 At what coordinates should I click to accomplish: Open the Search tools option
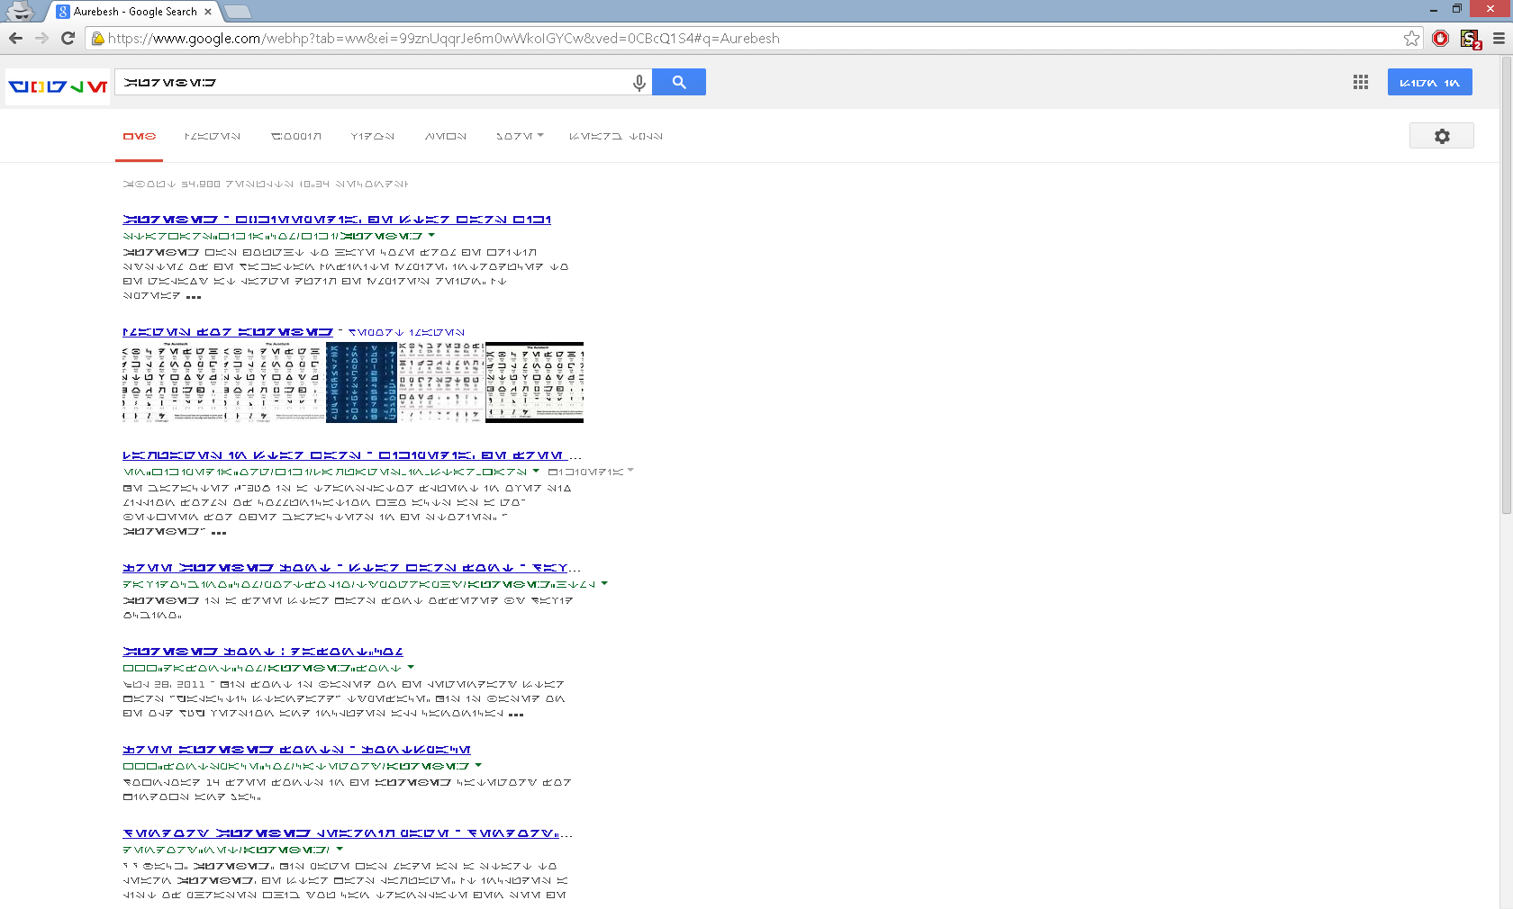[616, 137]
